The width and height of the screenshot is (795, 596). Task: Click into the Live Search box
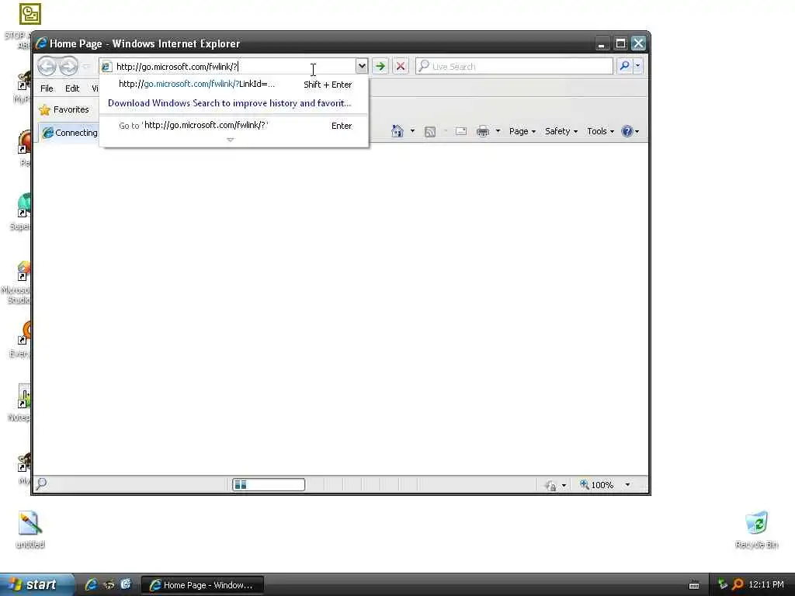(x=514, y=67)
